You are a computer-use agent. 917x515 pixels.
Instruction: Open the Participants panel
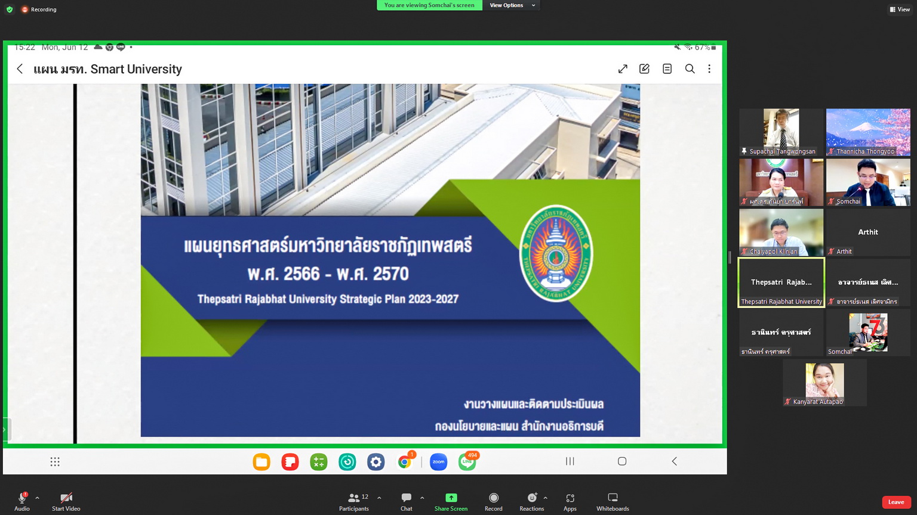coord(354,501)
